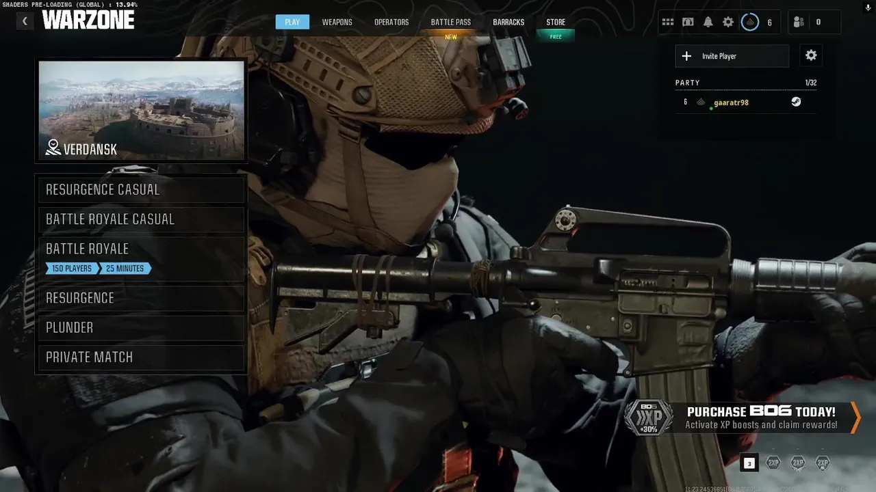
Task: Go back using the arrow beside Warzone logo
Action: pos(25,21)
